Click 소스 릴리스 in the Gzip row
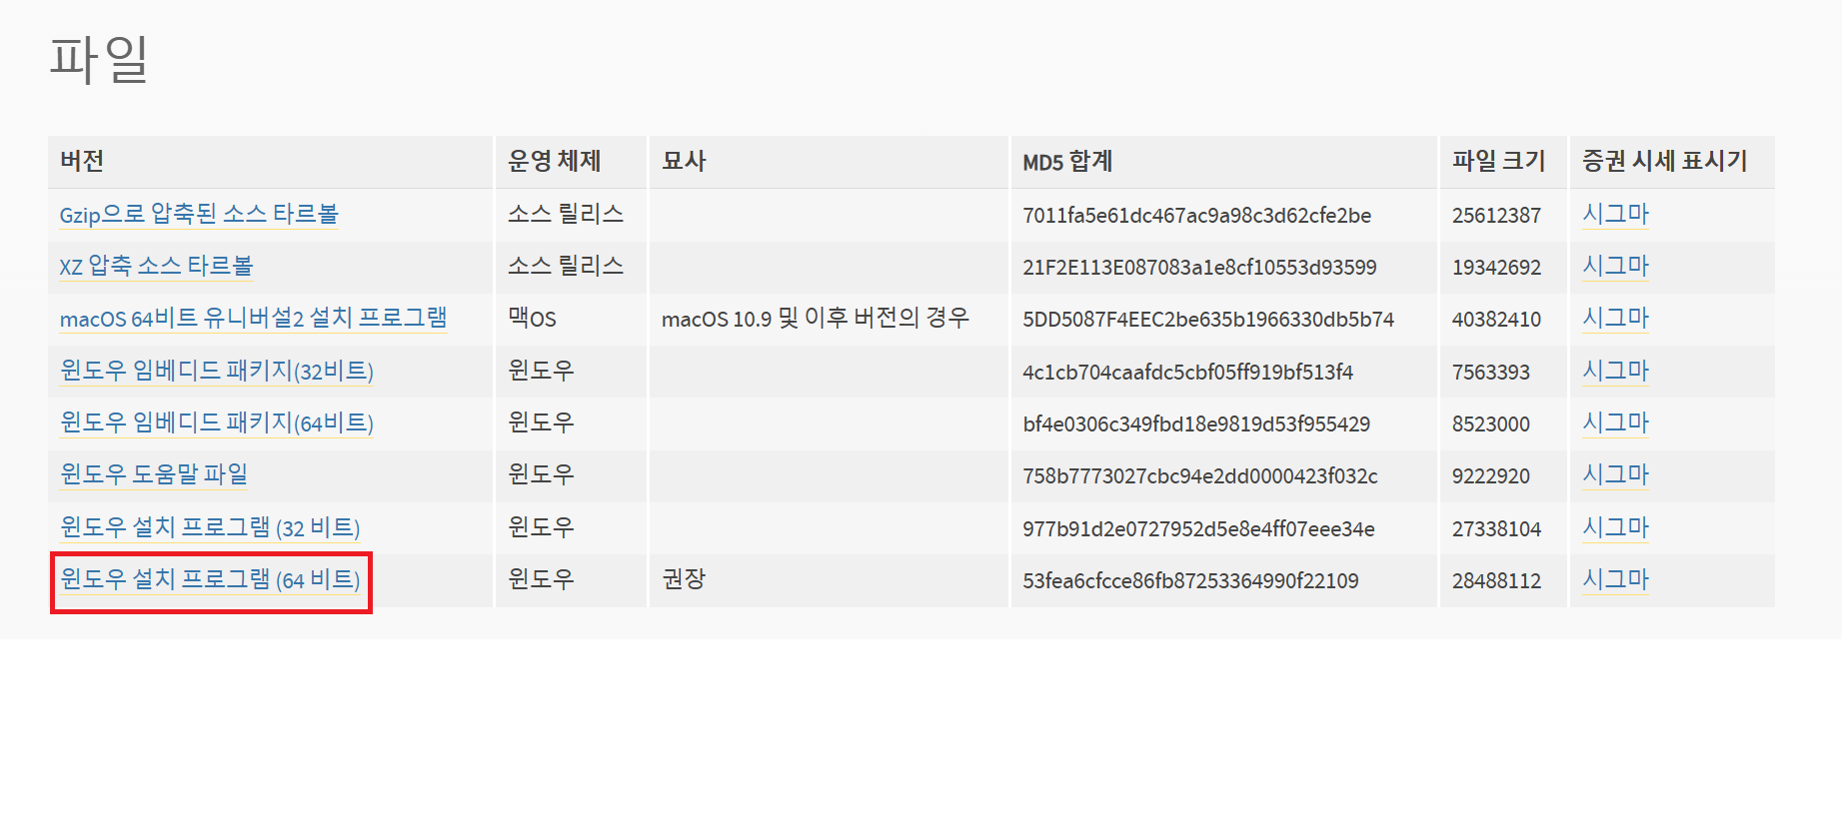The image size is (1842, 839). tap(566, 214)
